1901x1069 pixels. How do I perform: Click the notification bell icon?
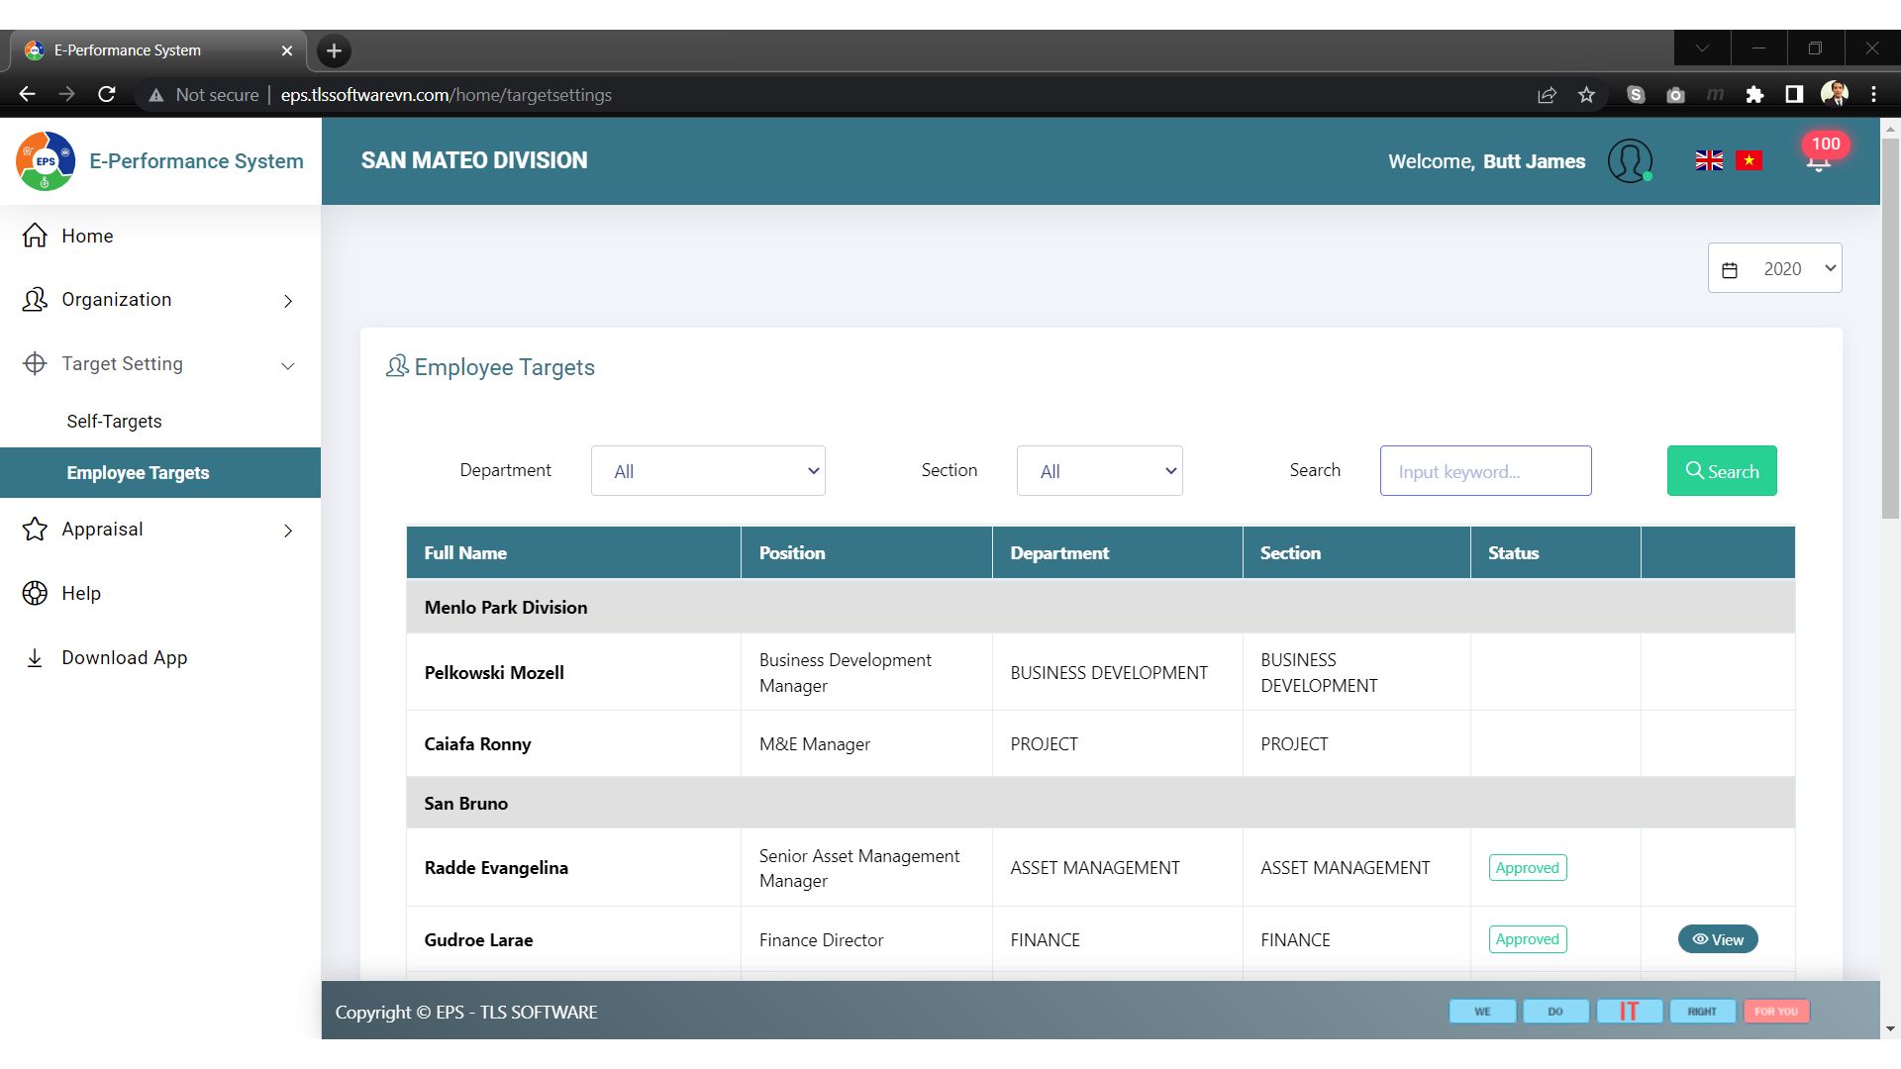(x=1818, y=162)
